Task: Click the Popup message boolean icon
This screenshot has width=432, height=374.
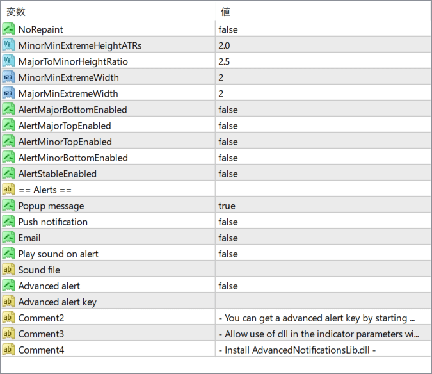Action: coord(8,206)
